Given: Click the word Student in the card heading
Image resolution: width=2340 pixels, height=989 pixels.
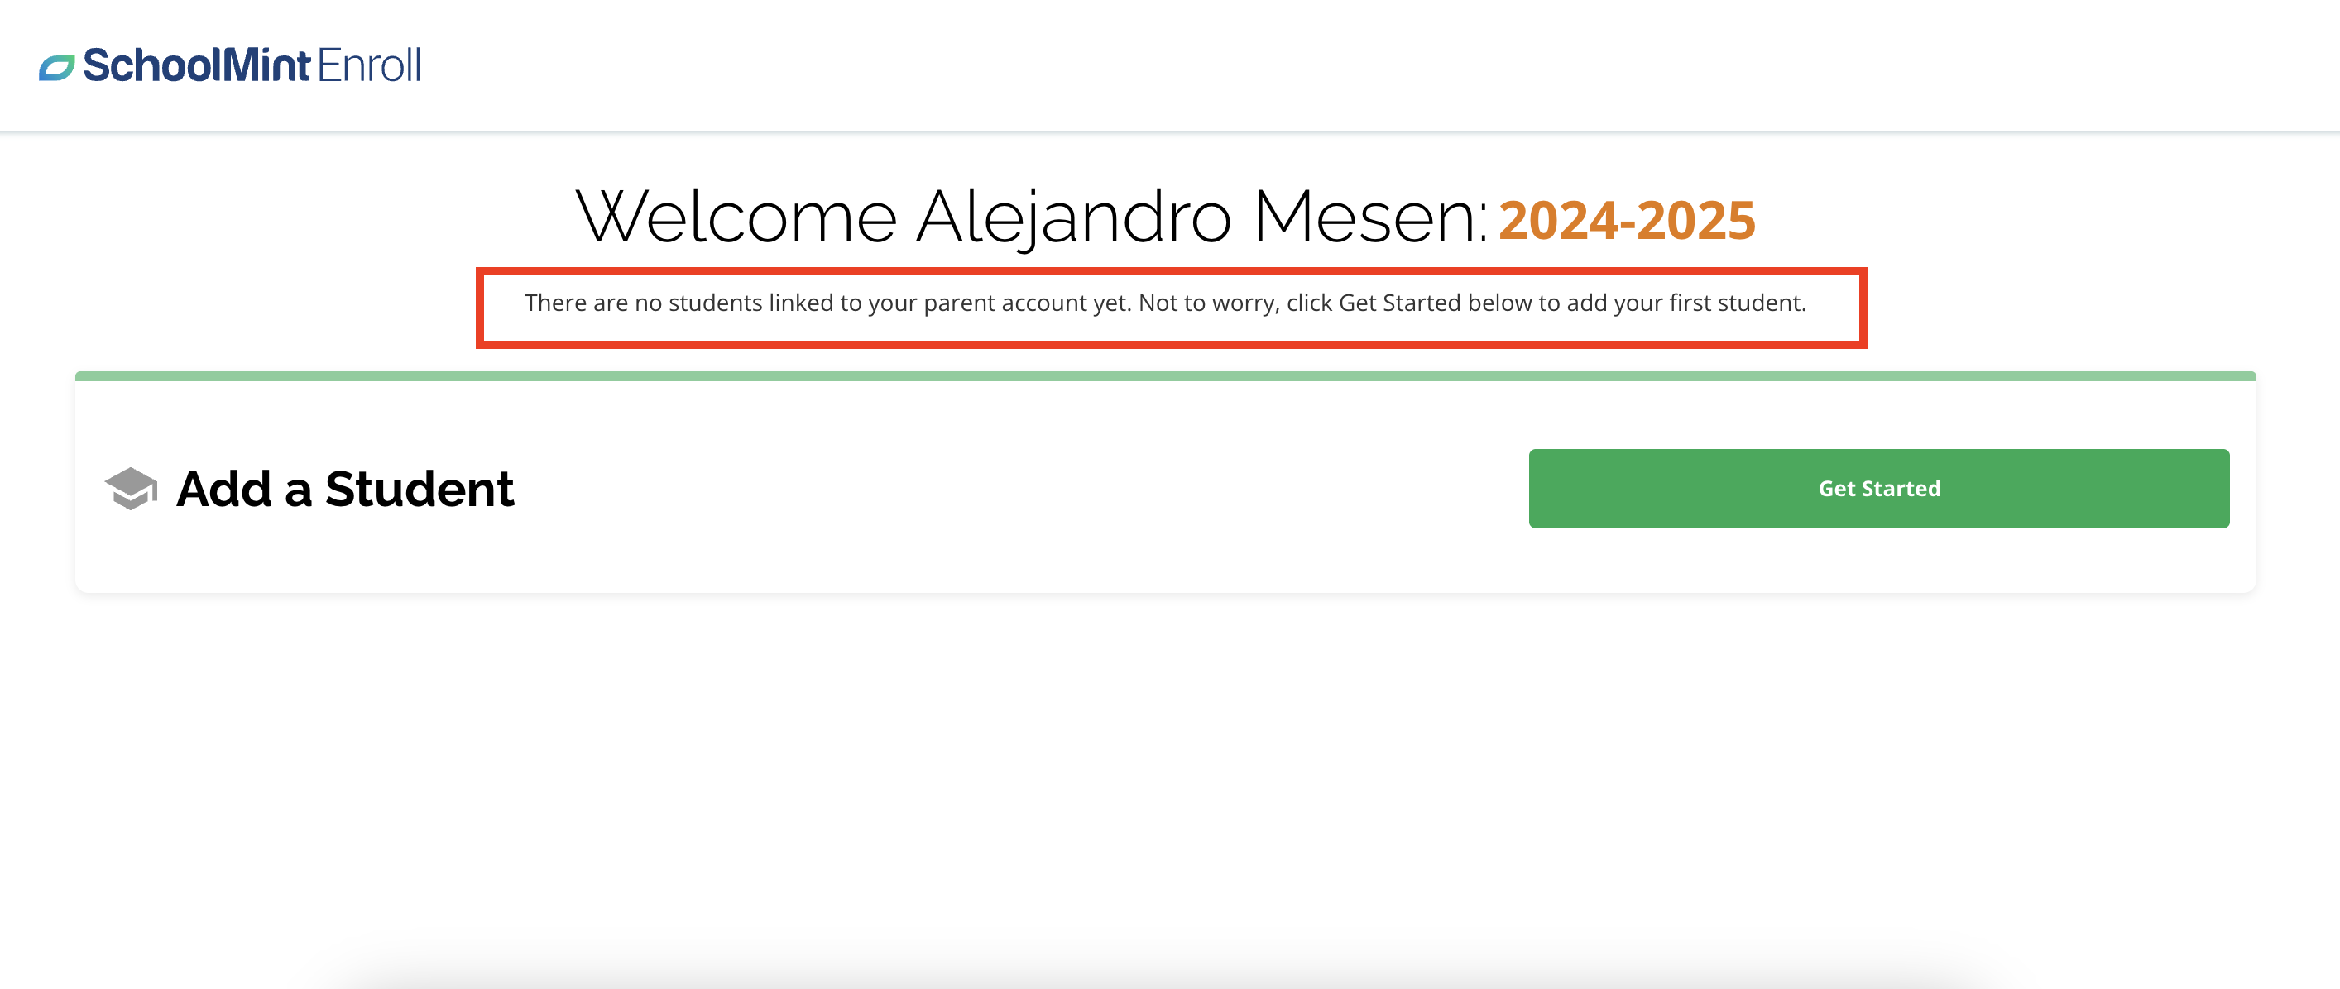Looking at the screenshot, I should tap(419, 489).
